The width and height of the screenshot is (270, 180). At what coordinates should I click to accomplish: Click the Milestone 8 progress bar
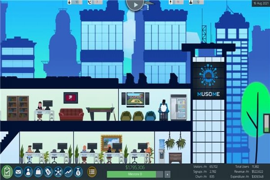(x=135, y=174)
